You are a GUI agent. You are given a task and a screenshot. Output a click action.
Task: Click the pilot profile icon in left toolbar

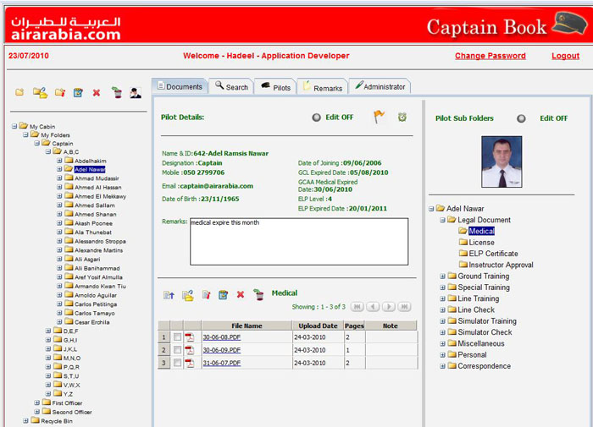click(136, 93)
